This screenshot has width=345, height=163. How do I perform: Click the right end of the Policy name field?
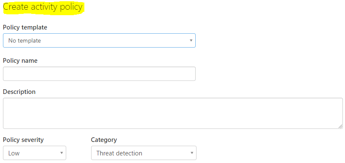190,74
